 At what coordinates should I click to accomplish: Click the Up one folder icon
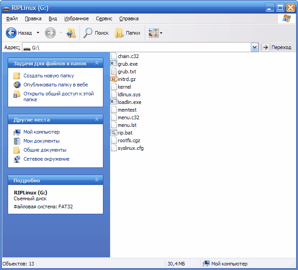click(71, 33)
